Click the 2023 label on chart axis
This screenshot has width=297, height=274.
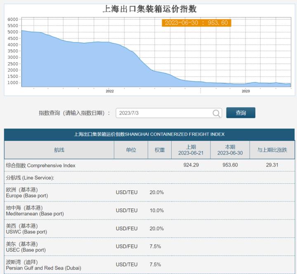[x=246, y=91]
